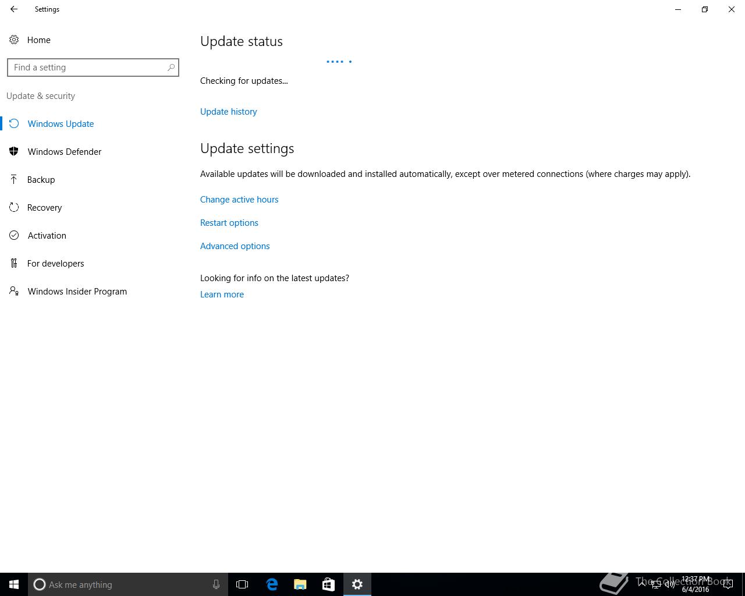The image size is (745, 596).
Task: Click the Backup upload arrow icon
Action: point(14,179)
